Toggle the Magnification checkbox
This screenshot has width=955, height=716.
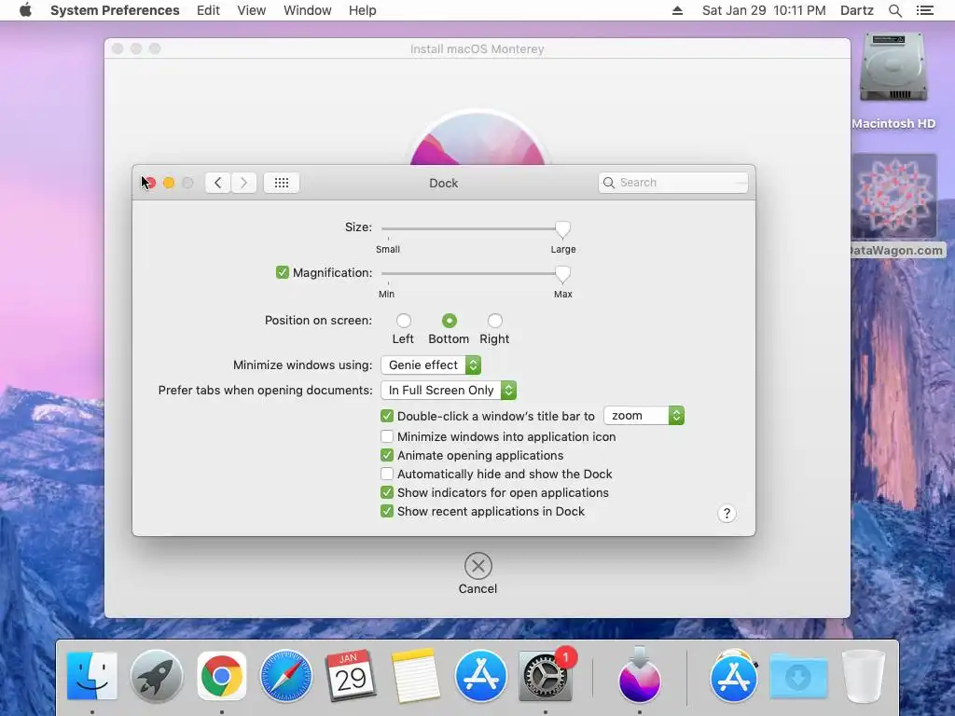pyautogui.click(x=282, y=272)
